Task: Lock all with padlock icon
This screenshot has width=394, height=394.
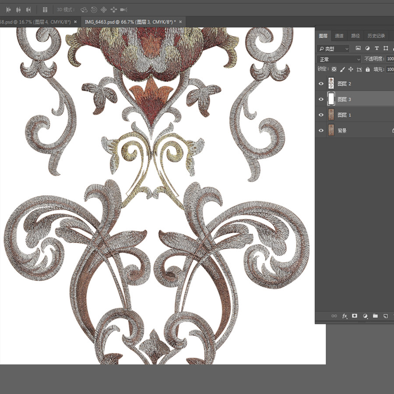Action: 368,69
